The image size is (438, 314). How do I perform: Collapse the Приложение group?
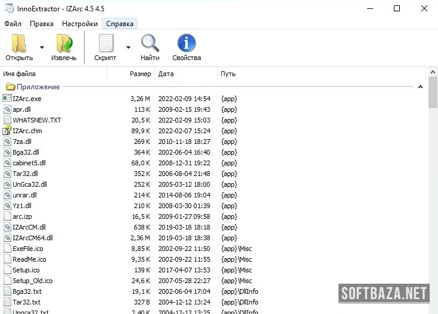[420, 87]
